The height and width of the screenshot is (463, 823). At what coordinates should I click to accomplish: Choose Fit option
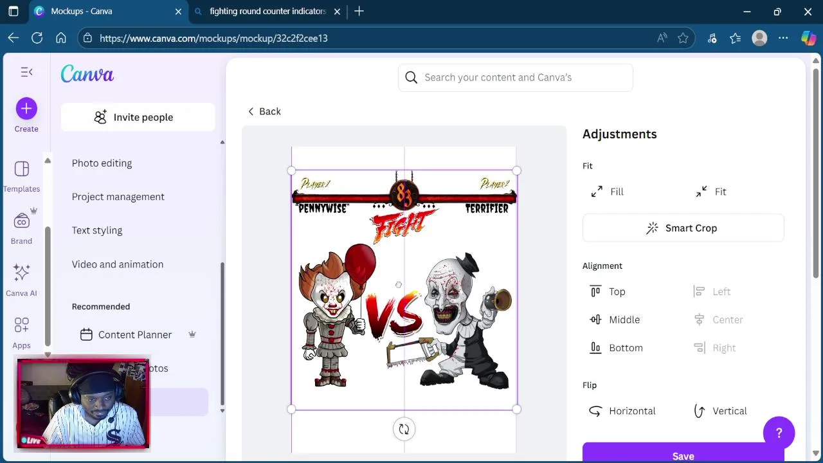(711, 192)
